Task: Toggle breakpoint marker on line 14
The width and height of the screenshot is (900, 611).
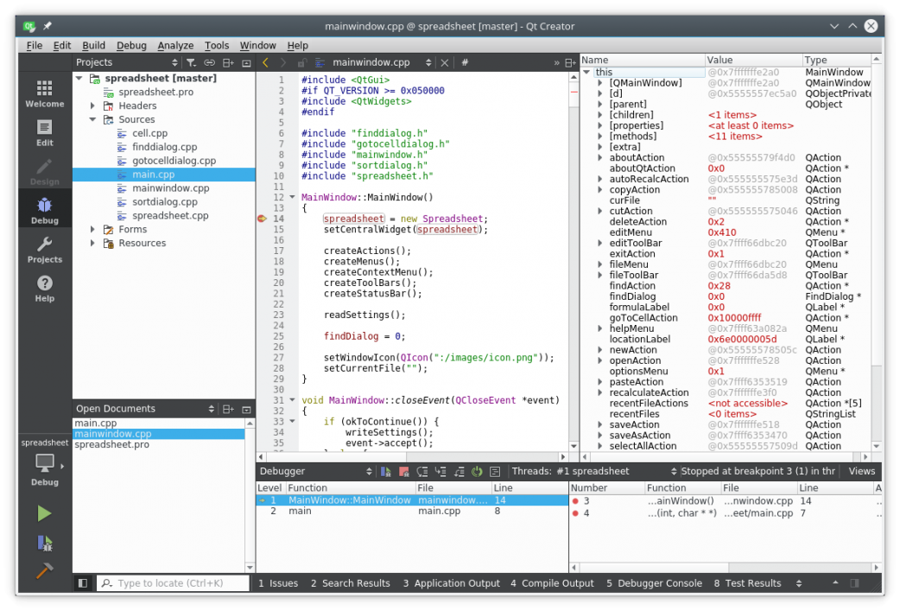Action: pos(262,219)
